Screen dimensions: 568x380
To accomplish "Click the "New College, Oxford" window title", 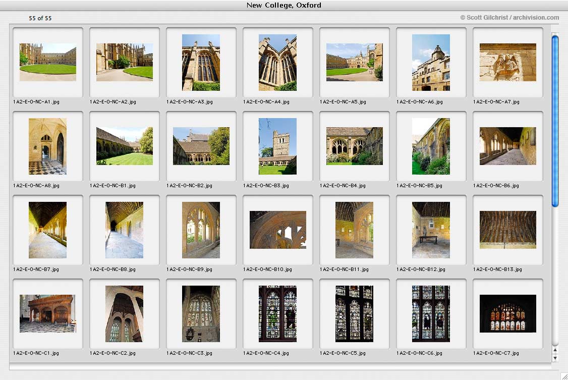I will [x=283, y=5].
